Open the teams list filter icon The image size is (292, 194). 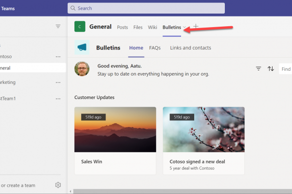click(58, 27)
